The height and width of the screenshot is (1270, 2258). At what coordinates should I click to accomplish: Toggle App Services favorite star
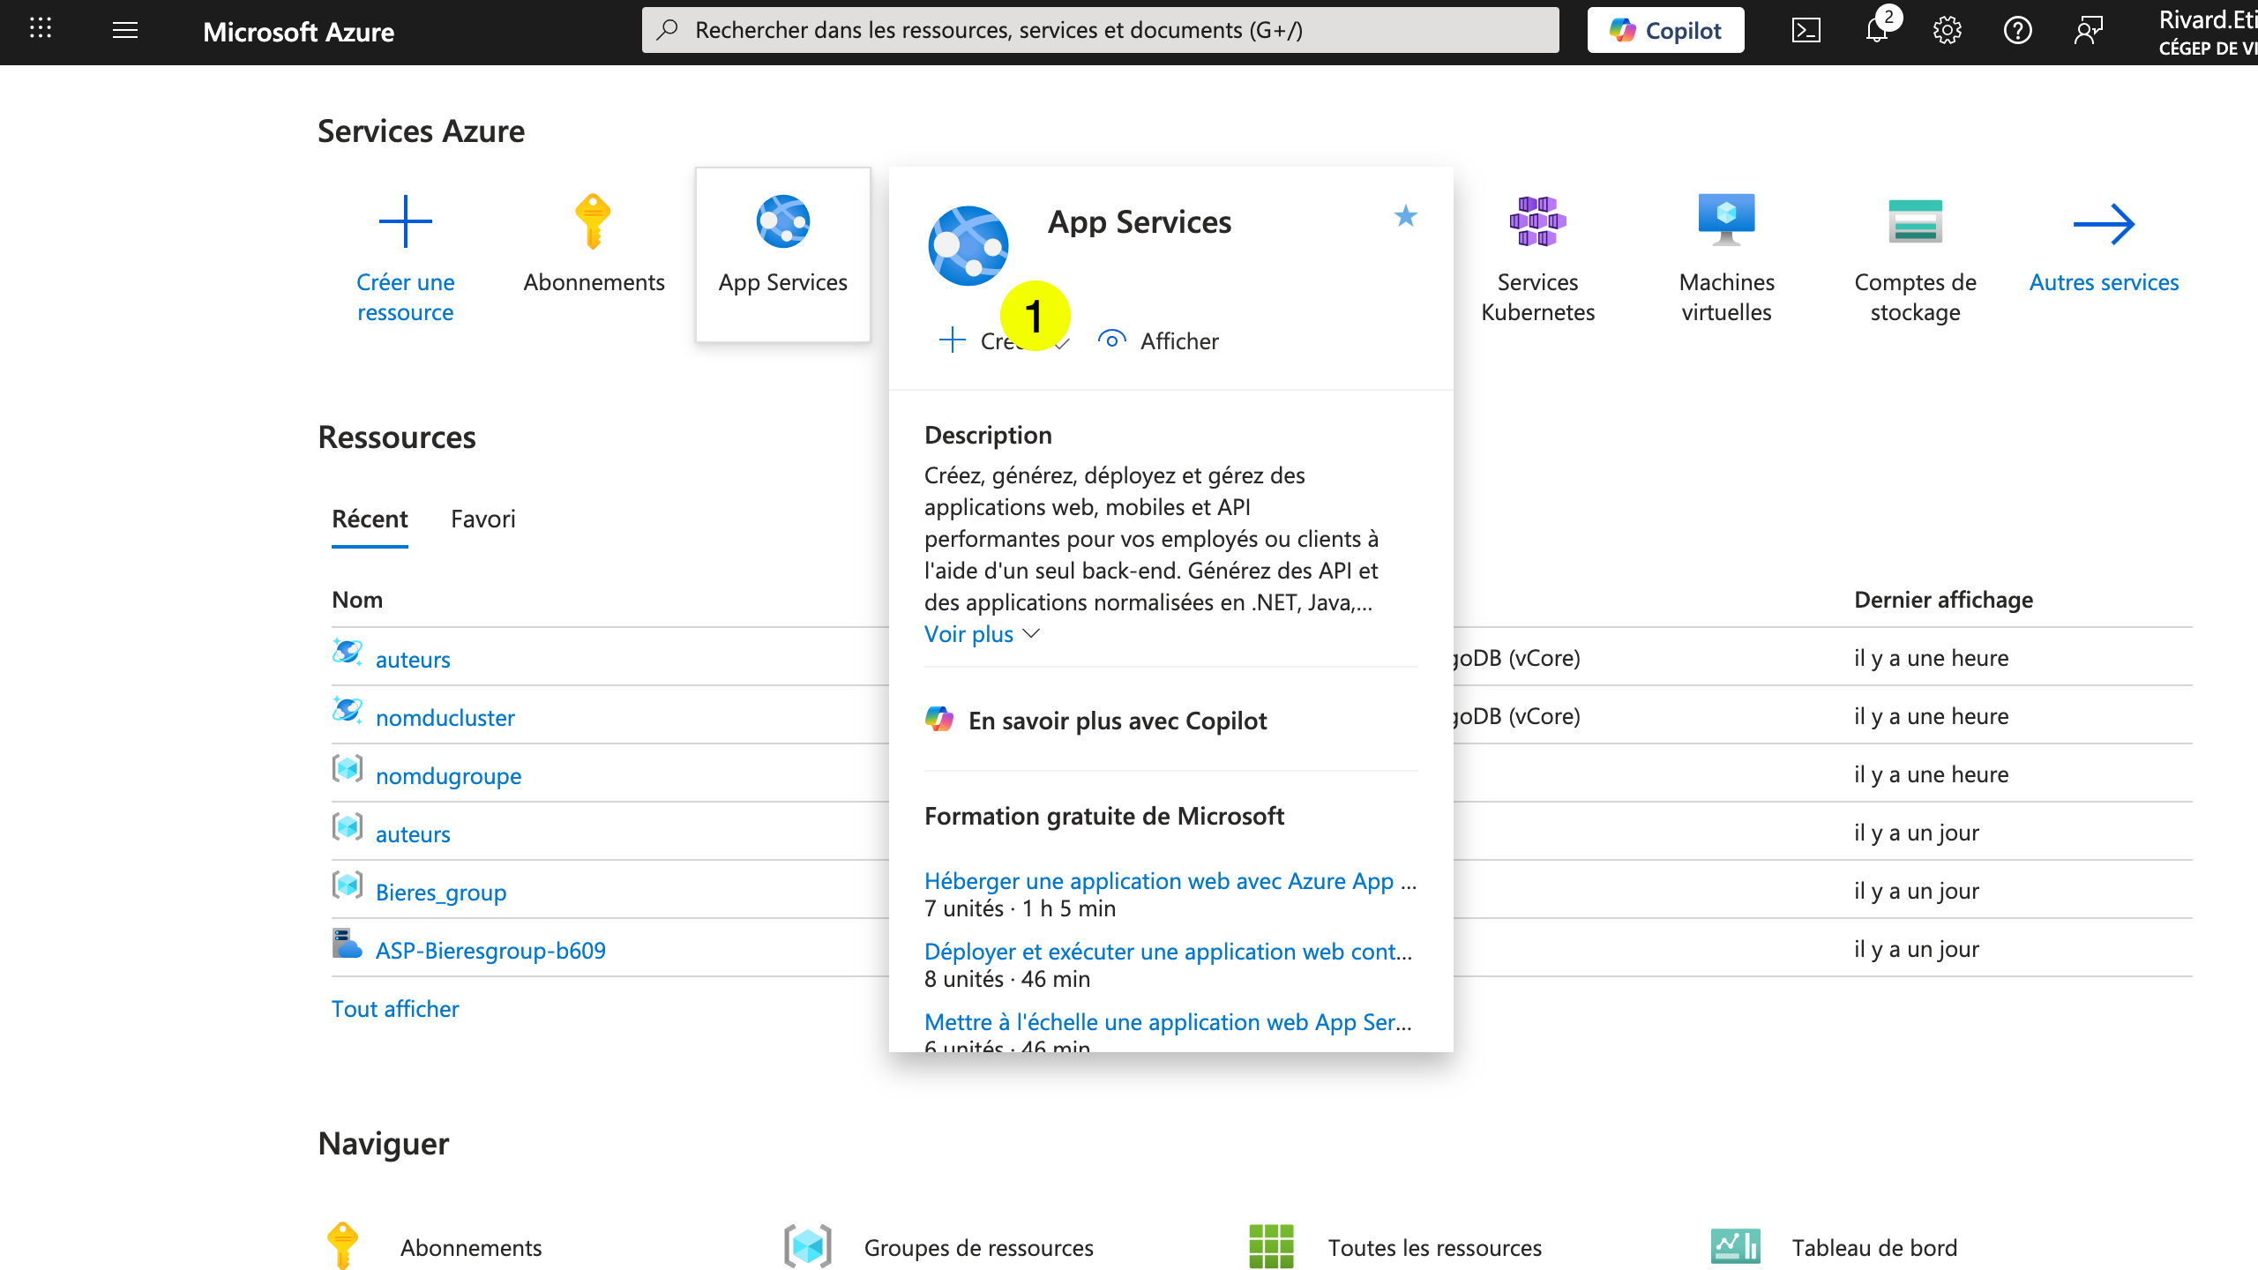coord(1405,216)
